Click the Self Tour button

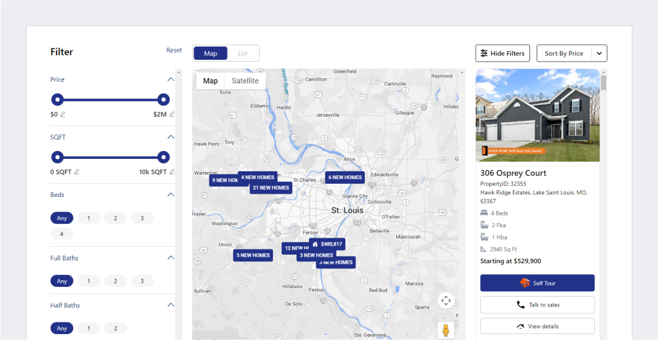click(x=537, y=283)
